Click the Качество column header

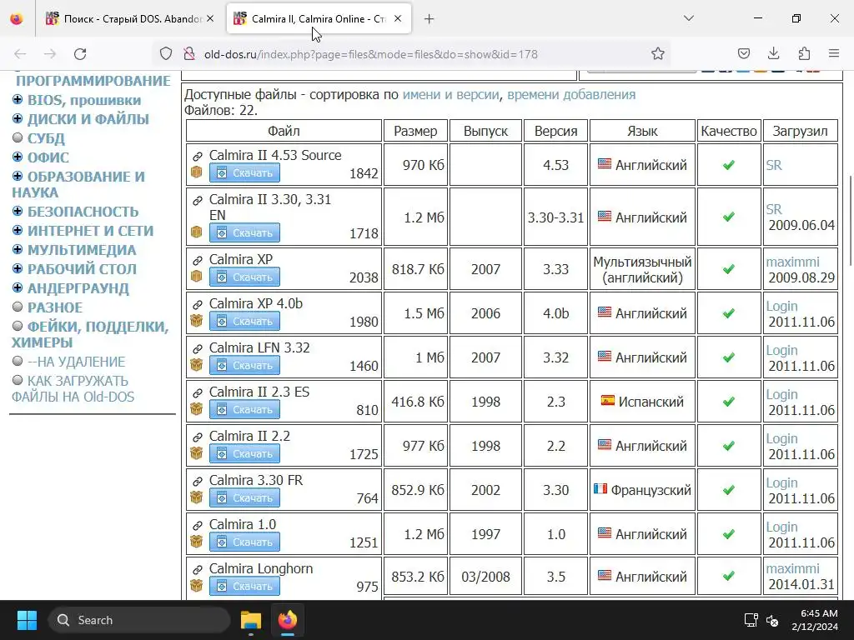coord(729,131)
